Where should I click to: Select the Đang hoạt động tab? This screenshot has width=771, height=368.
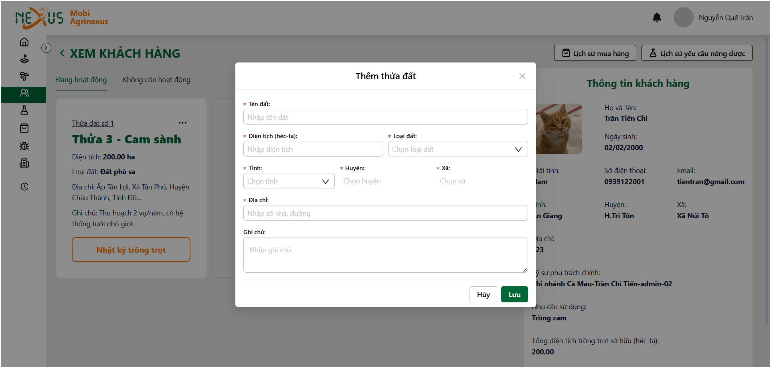coord(81,80)
